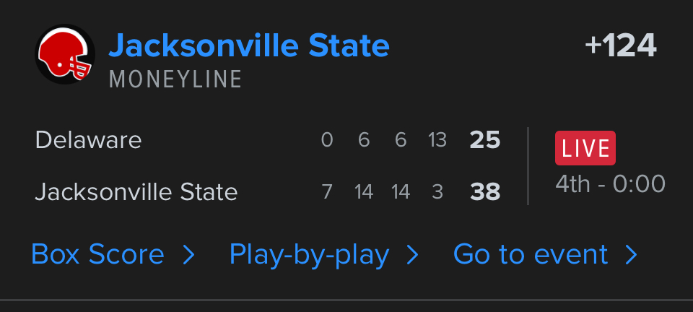Click Delaware's fourth quarter score 13
The image size is (693, 312).
tap(437, 140)
